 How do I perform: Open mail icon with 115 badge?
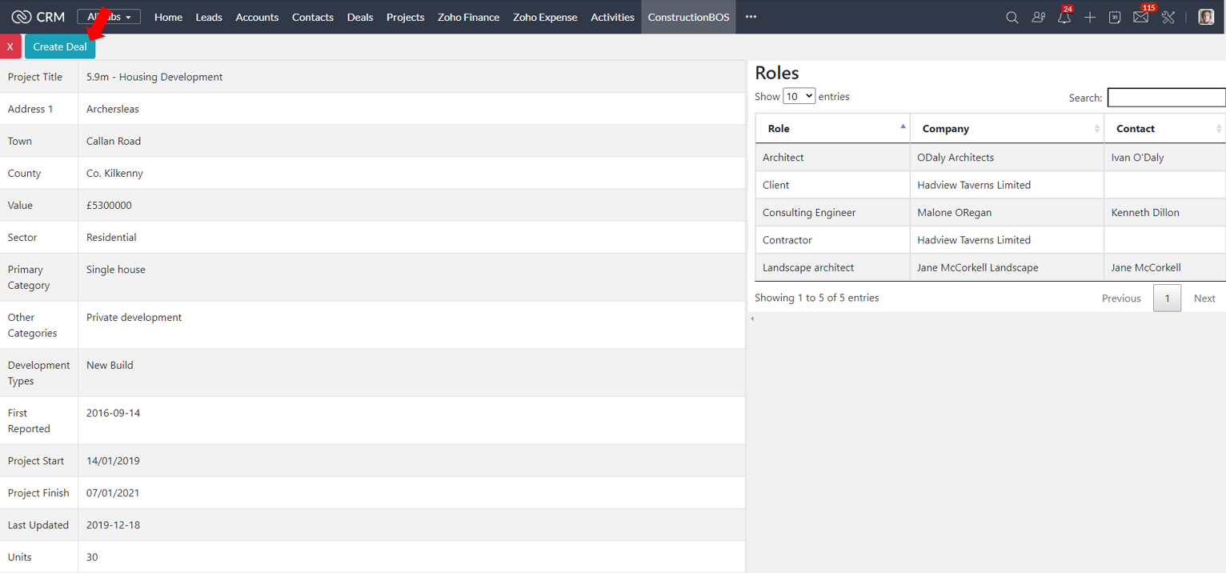[x=1141, y=17]
